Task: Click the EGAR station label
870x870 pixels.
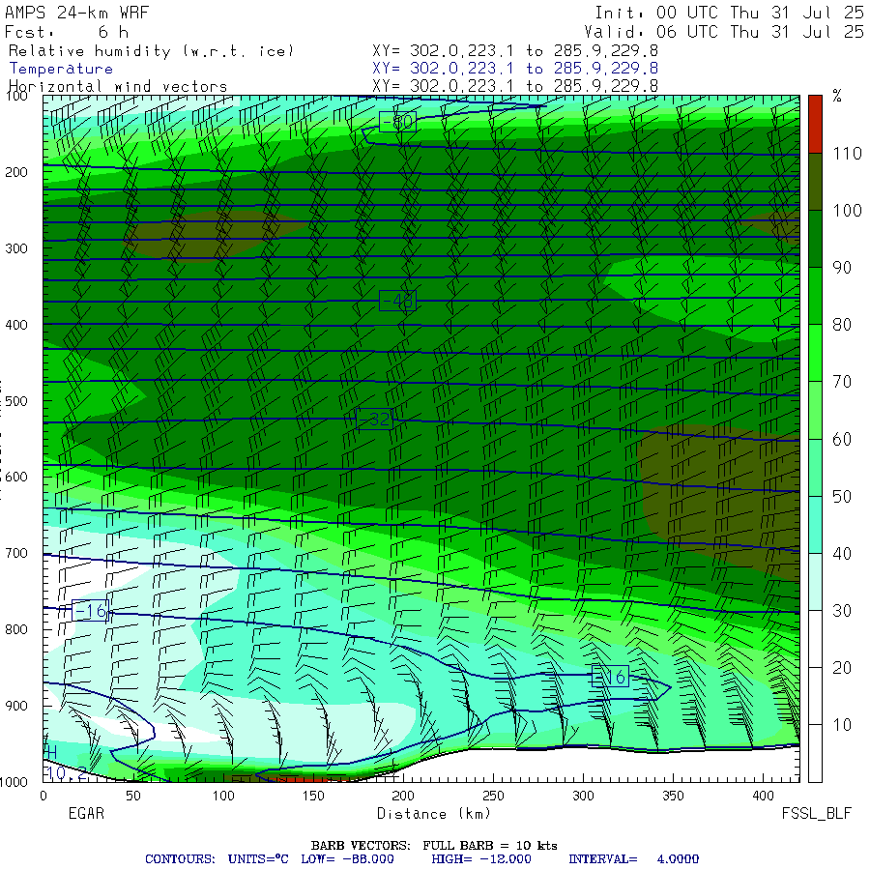Action: tap(86, 813)
